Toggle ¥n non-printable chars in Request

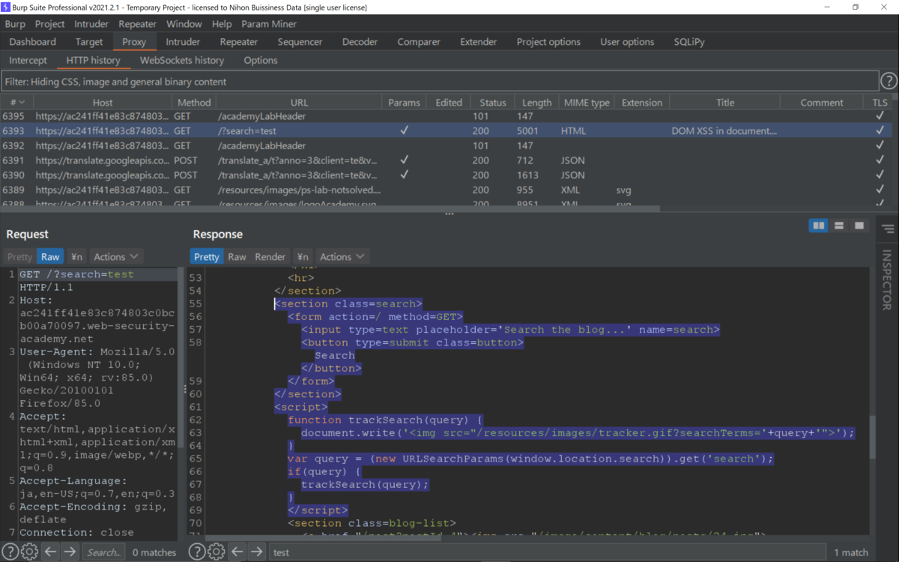coord(76,256)
